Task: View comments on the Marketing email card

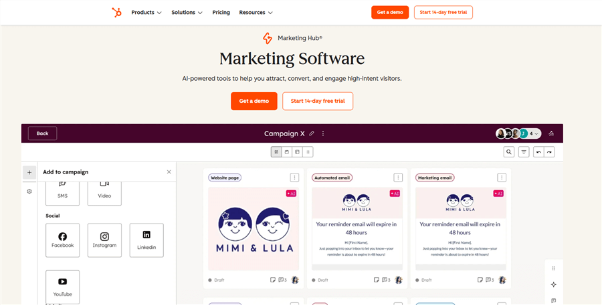Action: click(490, 280)
